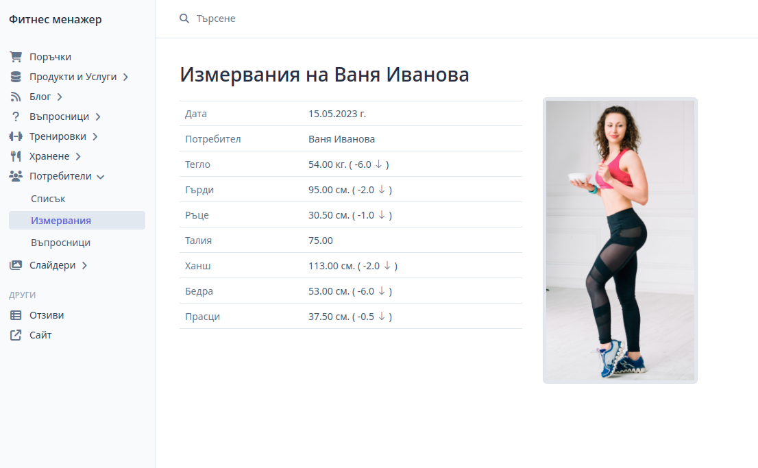Click the dumbbell icon beside Тренировки
Viewport: 758px width, 468px height.
[x=16, y=136]
